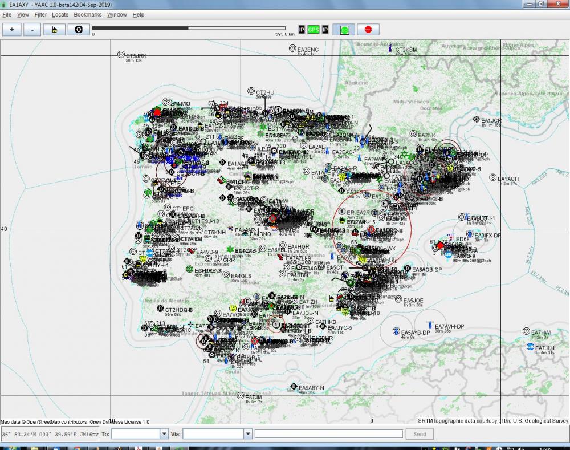Viewport: 570px width, 450px height.
Task: Open the Bookmarks menu
Action: click(88, 14)
